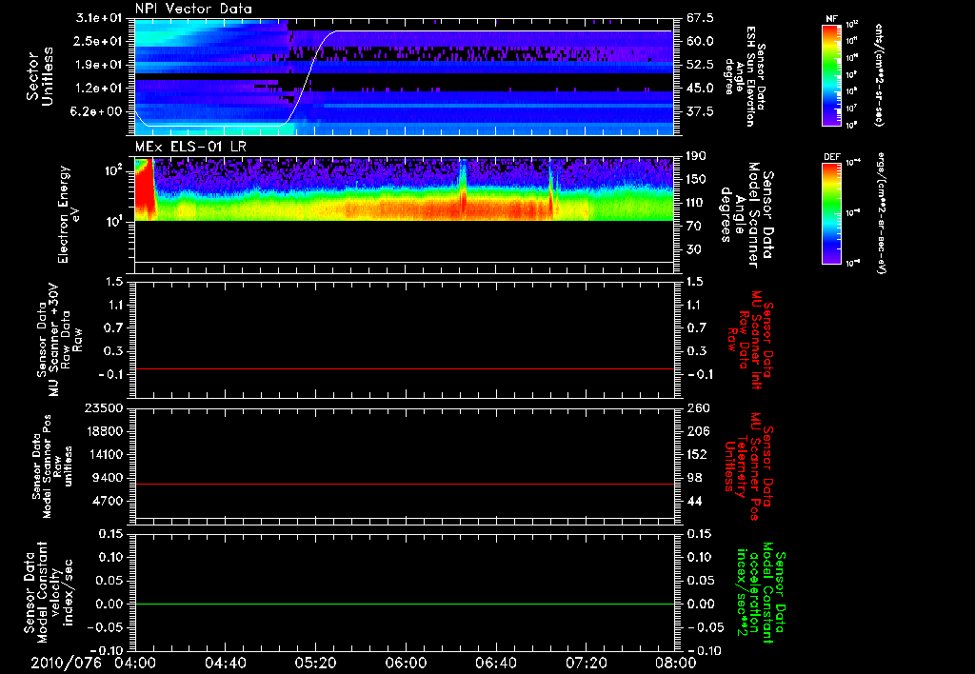Click the 23500 scanner position tick label
The height and width of the screenshot is (674, 975).
pos(104,408)
